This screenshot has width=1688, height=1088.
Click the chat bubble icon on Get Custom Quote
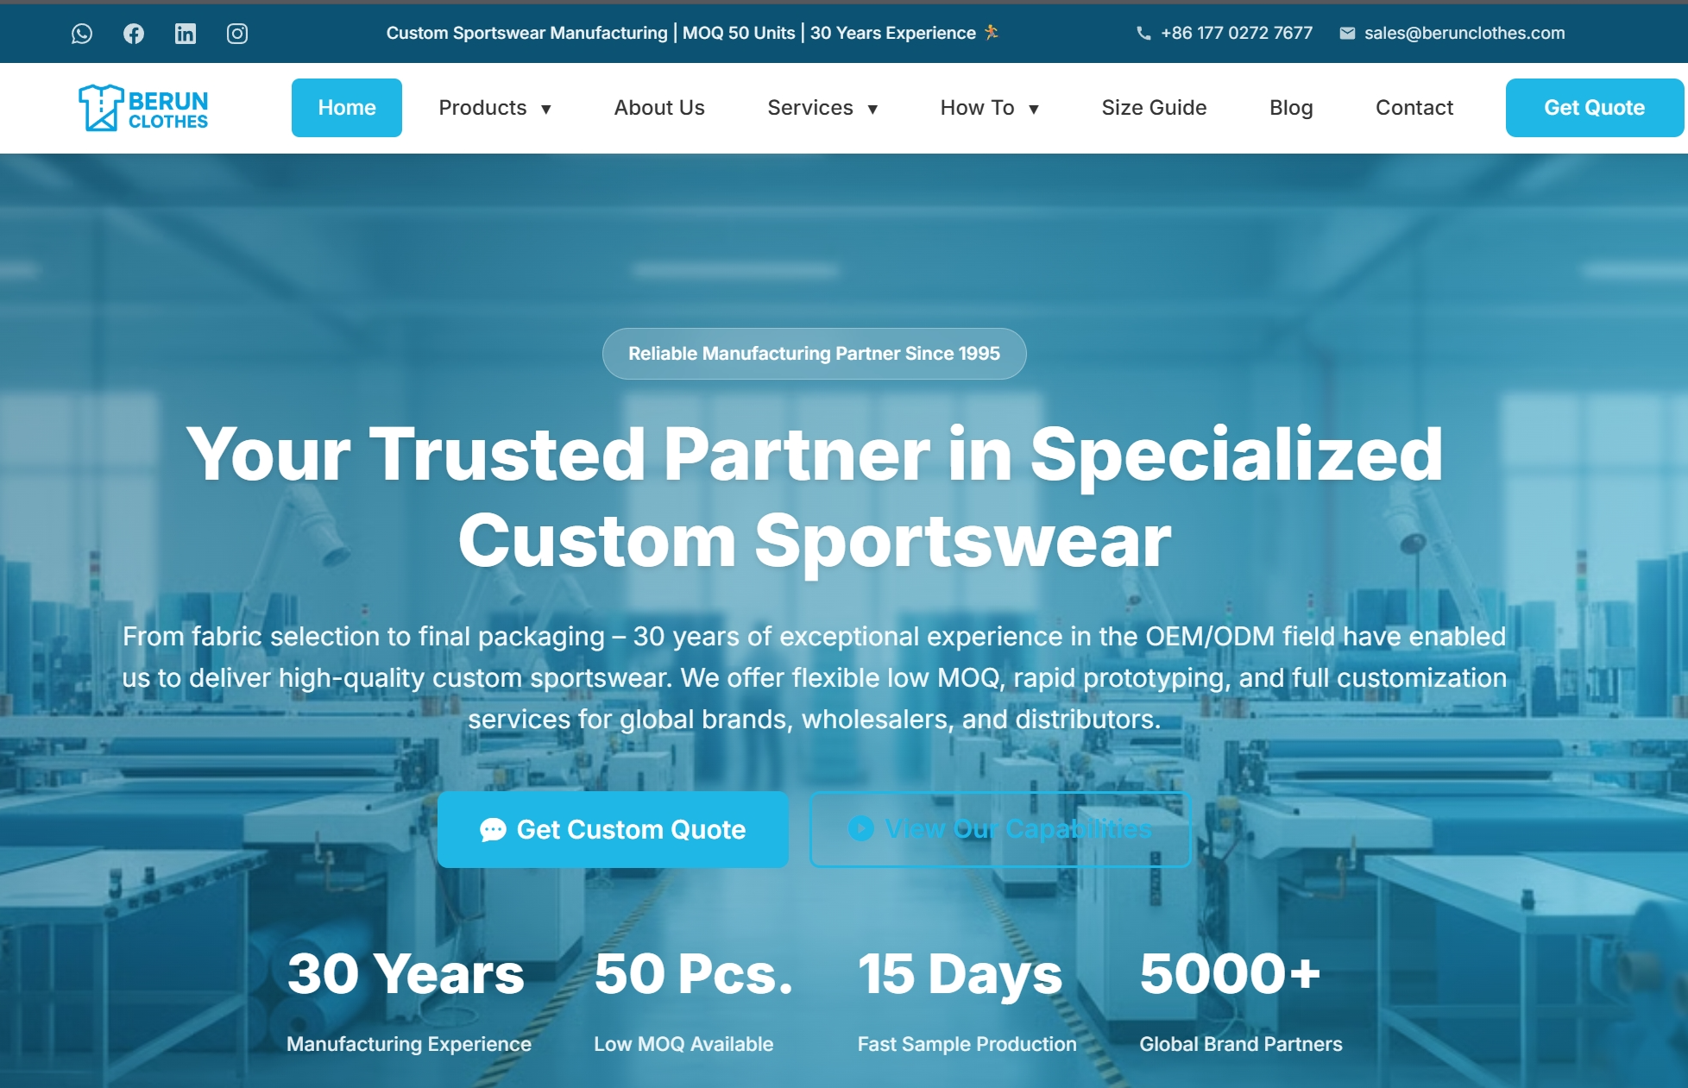pos(493,830)
